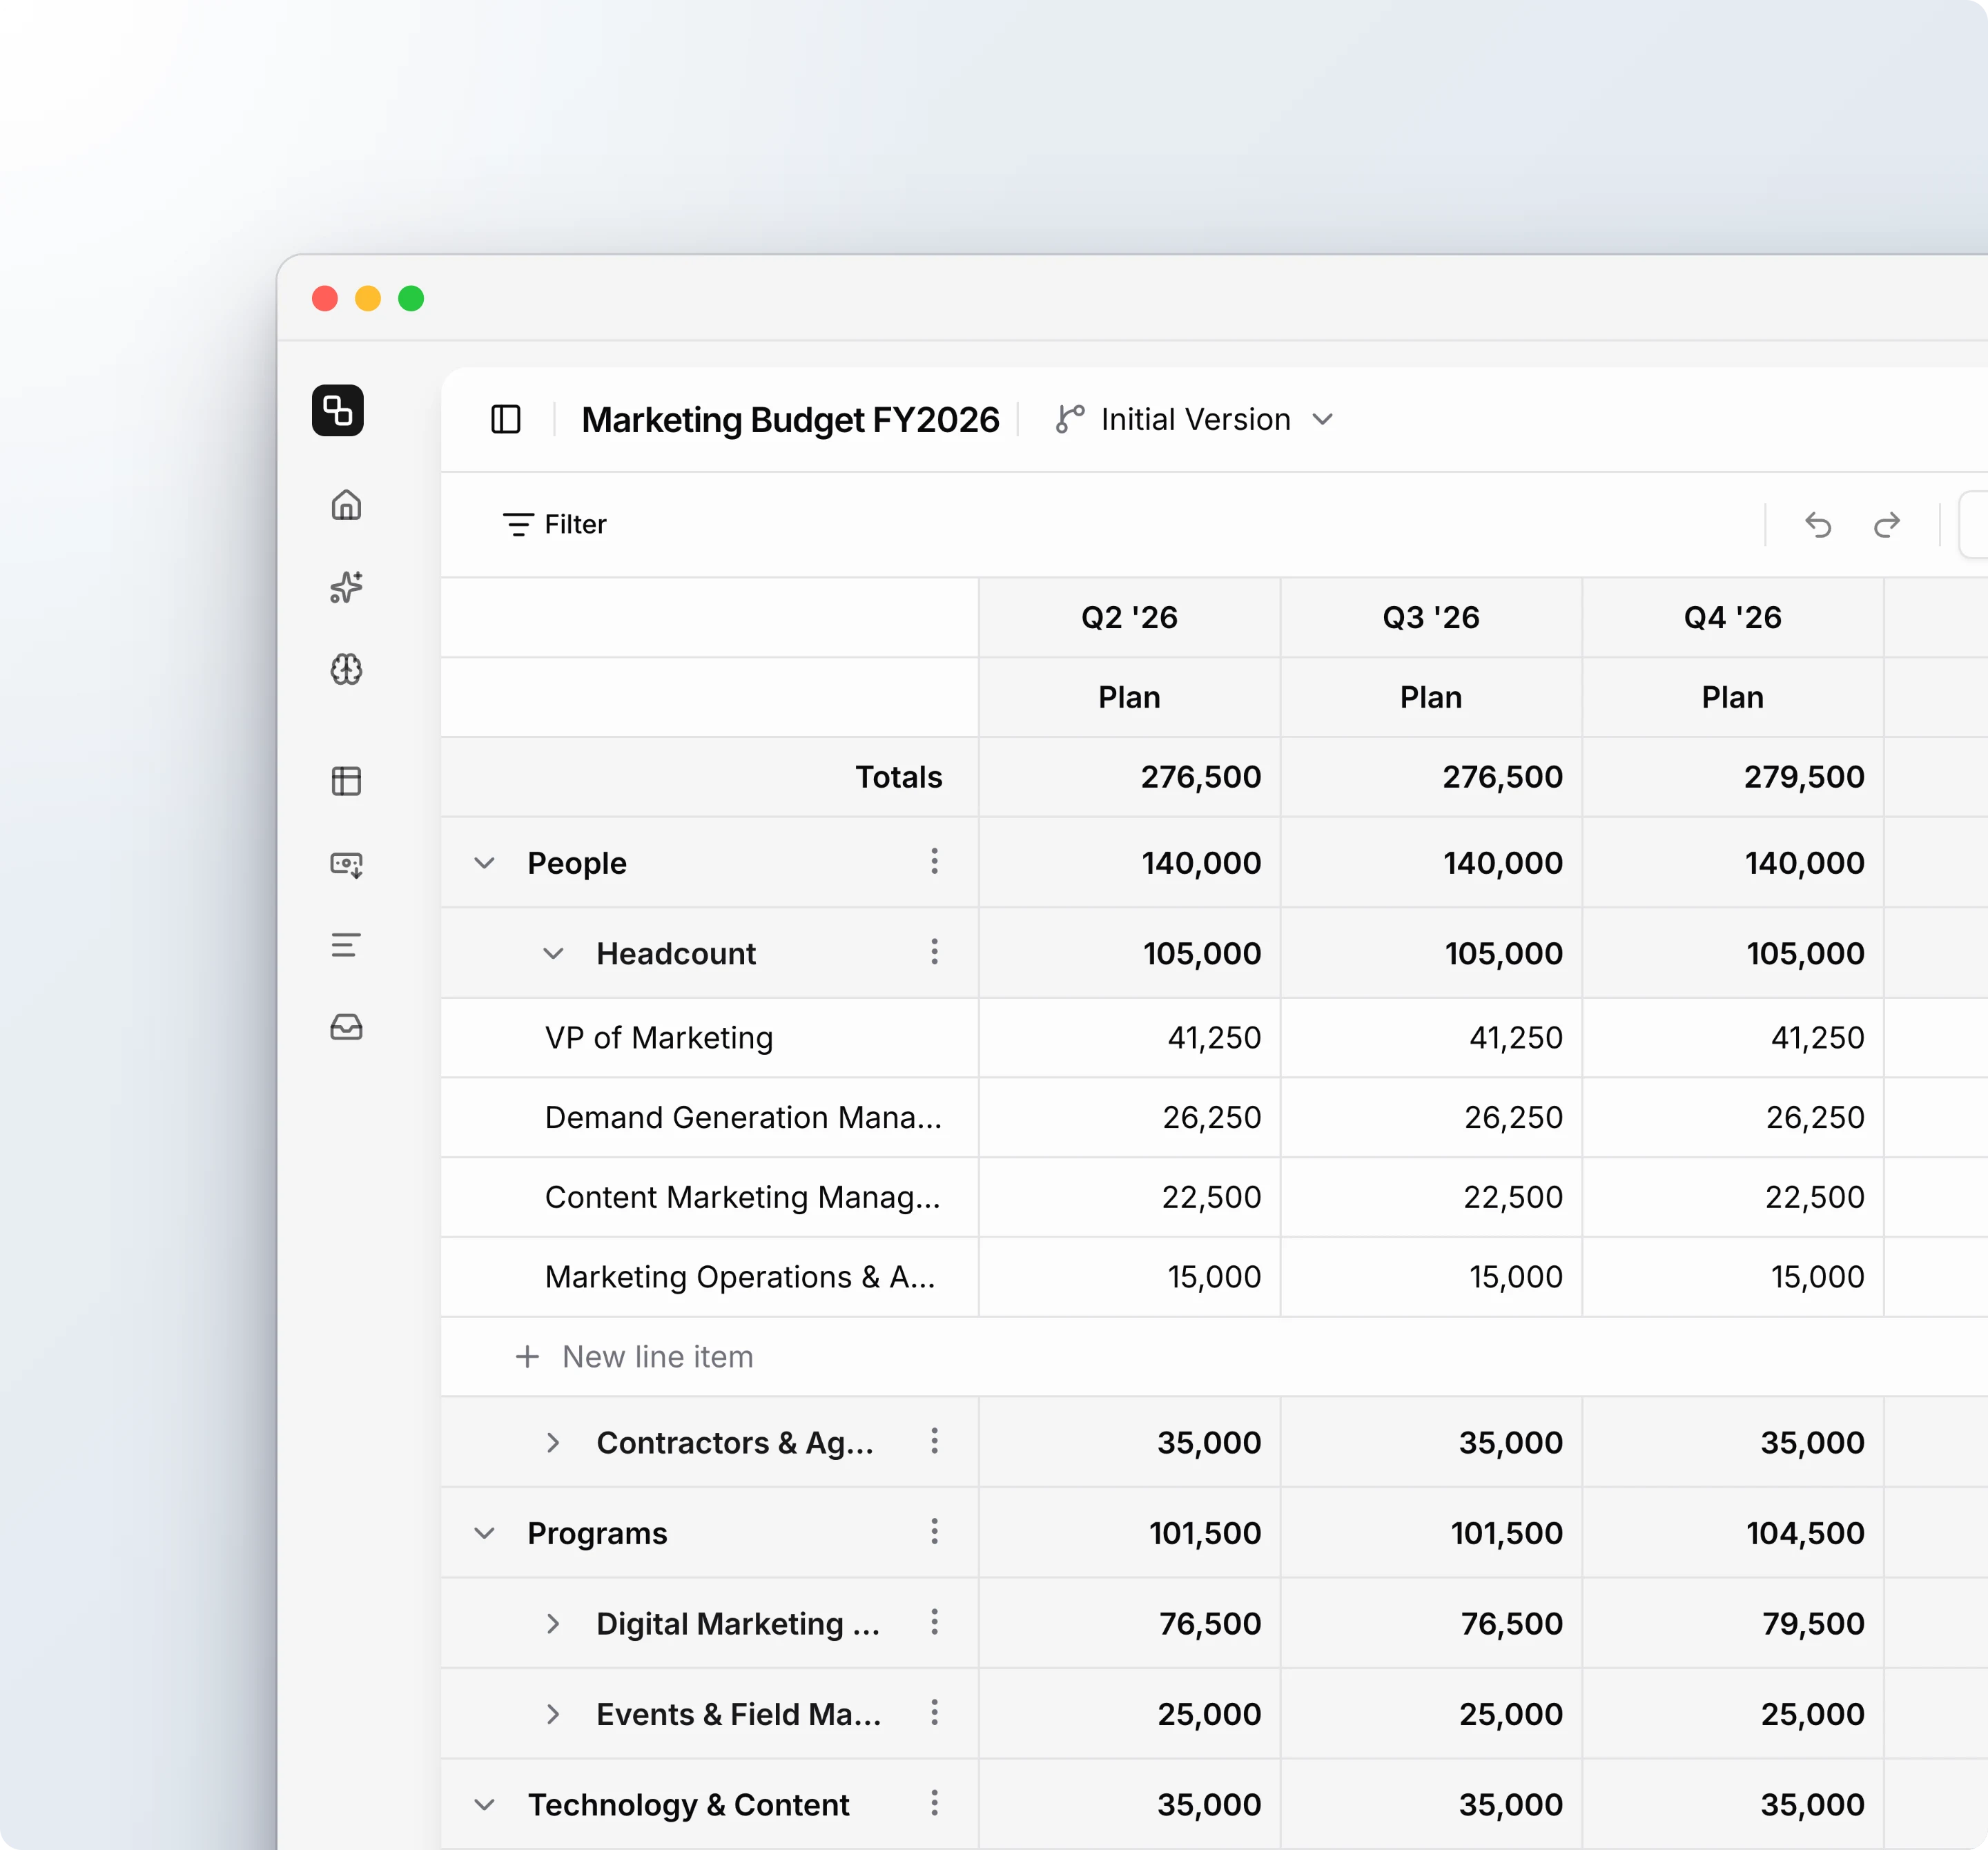Image resolution: width=1988 pixels, height=1850 pixels.
Task: Click the Marketing Budget FY2026 title
Action: [x=790, y=419]
